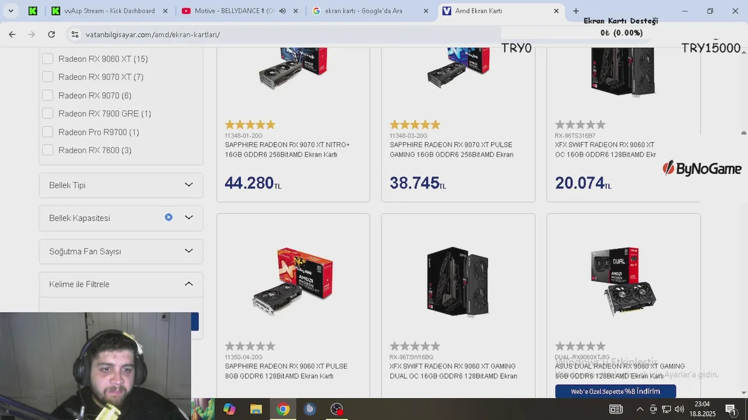Viewport: 748px width, 420px height.
Task: Expand the Bellek Tipi filter section
Action: tap(121, 185)
